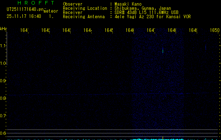The image size is (221, 140).
Task: Click the word "meteor" in the header
Action: [51, 11]
